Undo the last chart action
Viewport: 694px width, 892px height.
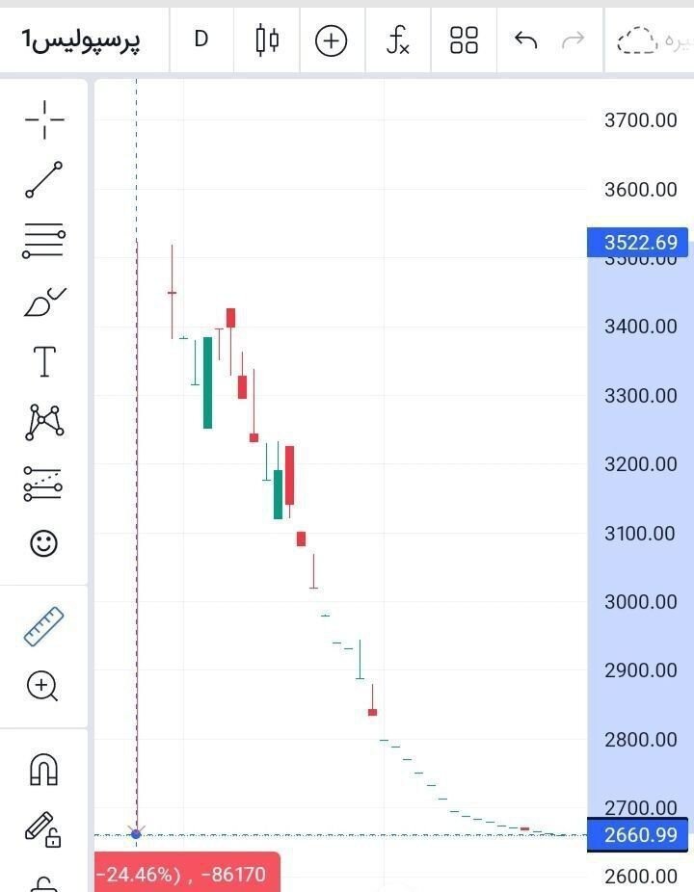pyautogui.click(x=525, y=40)
